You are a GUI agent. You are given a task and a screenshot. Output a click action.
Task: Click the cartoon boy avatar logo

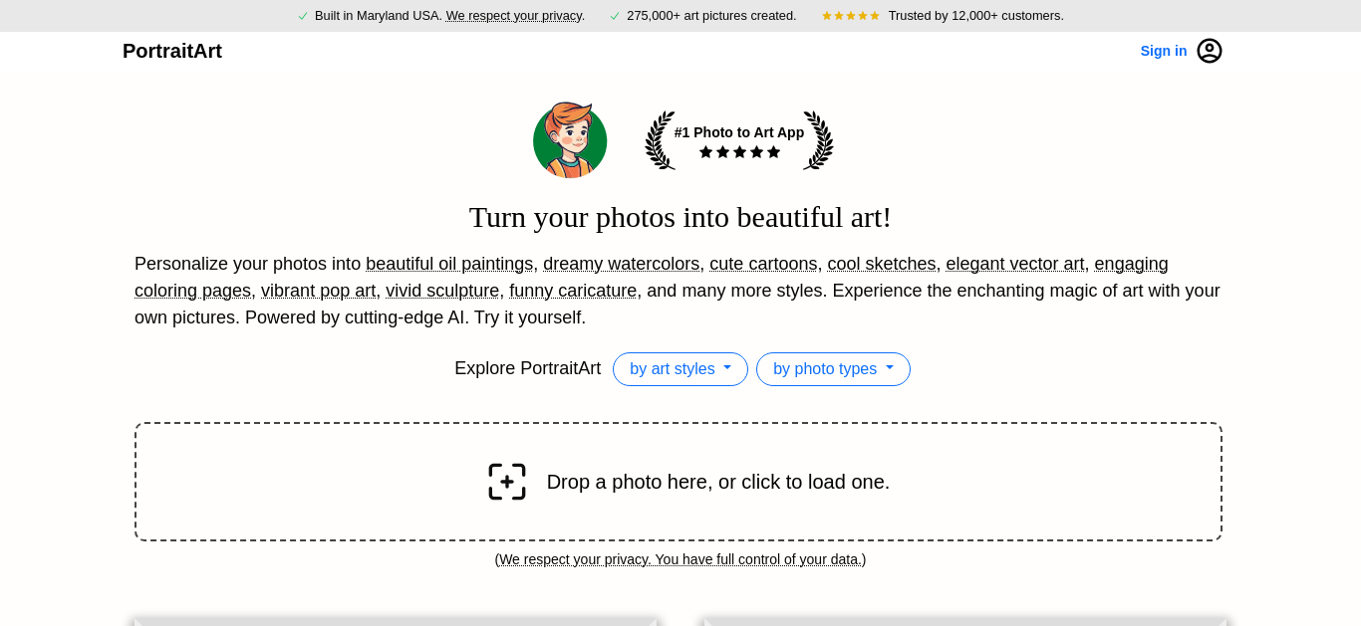(x=570, y=139)
